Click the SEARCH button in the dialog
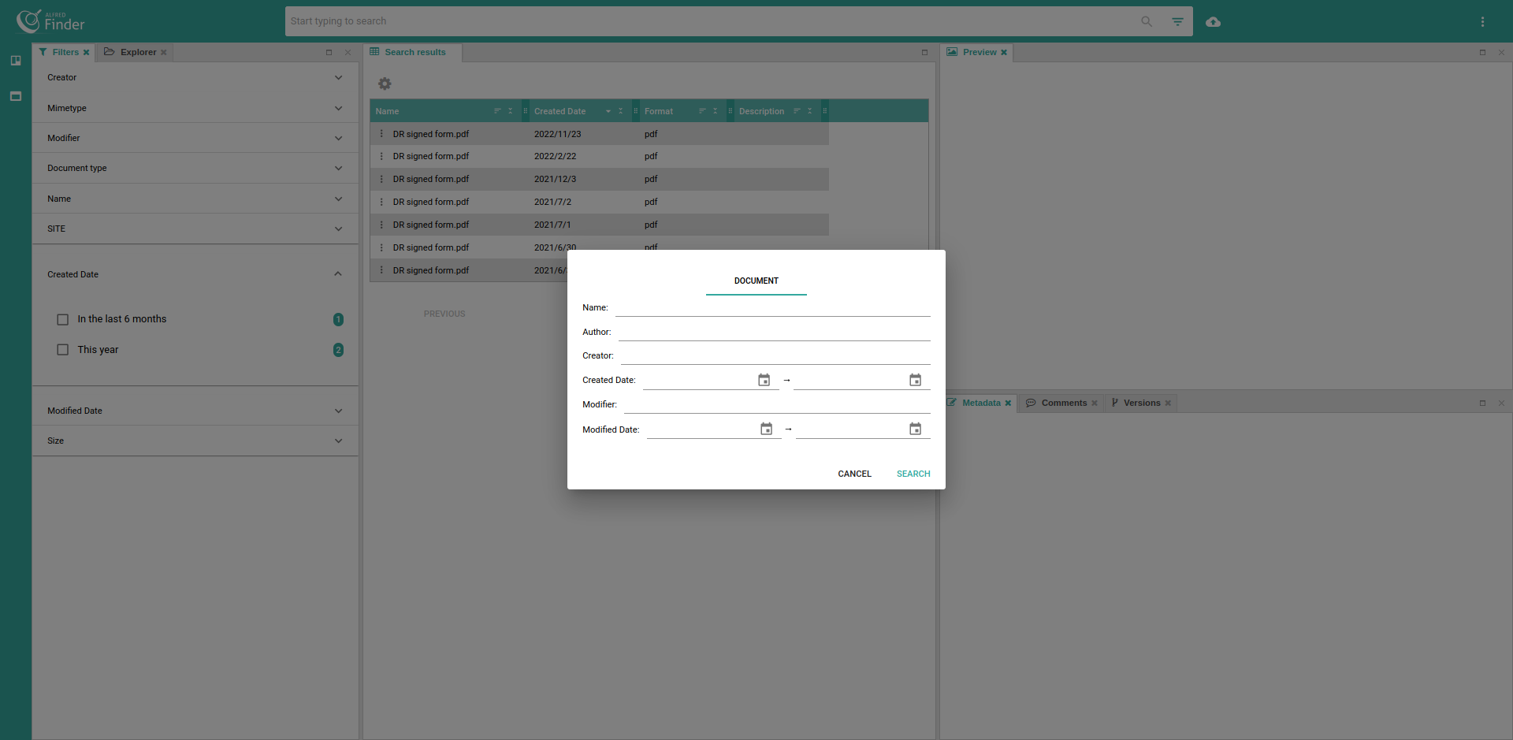 coord(913,474)
